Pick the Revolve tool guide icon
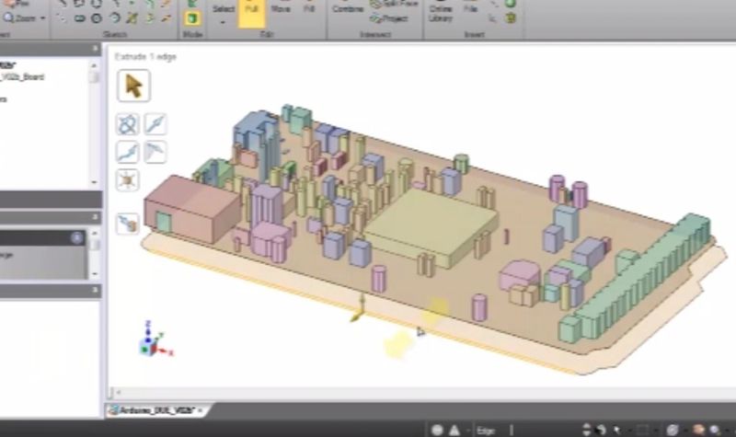The width and height of the screenshot is (736, 437). 128,123
